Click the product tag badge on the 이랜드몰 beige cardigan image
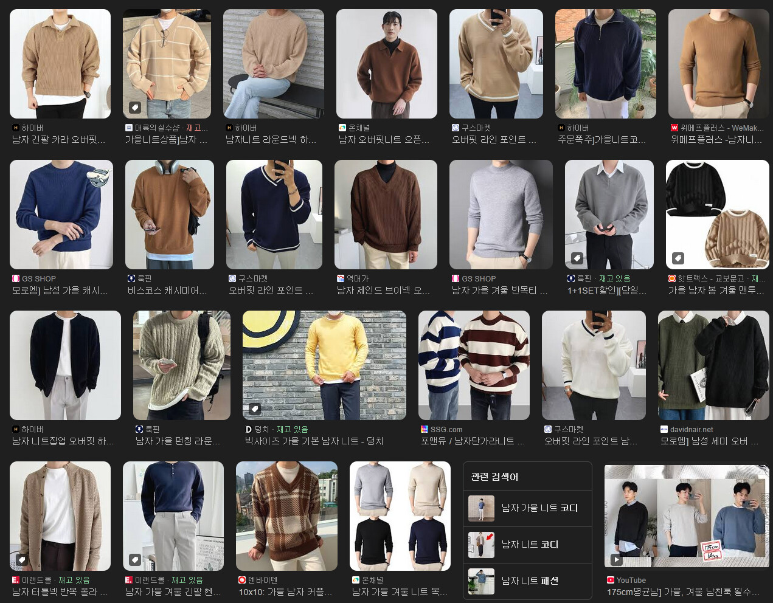Image resolution: width=773 pixels, height=603 pixels. point(22,560)
